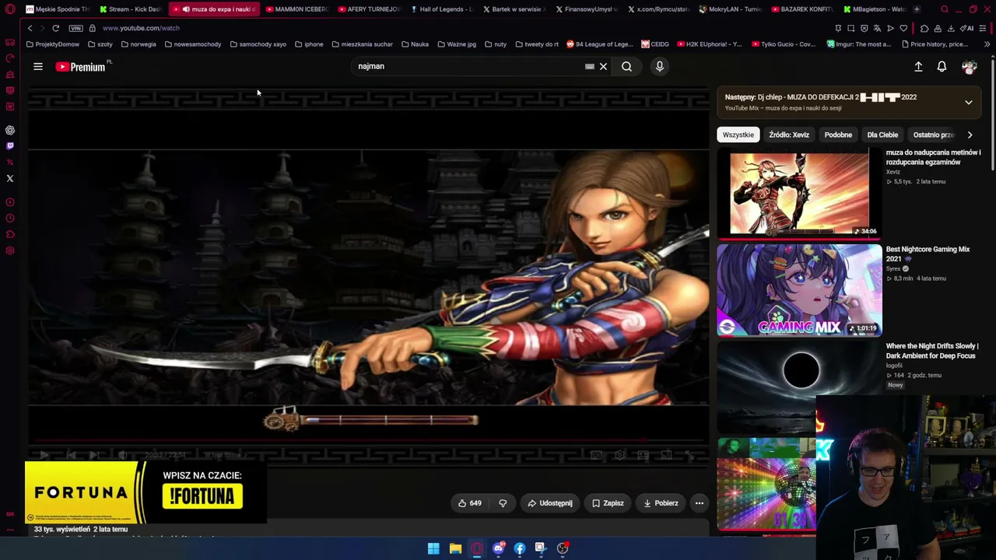Open the YouTube account avatar menu

pyautogui.click(x=969, y=67)
